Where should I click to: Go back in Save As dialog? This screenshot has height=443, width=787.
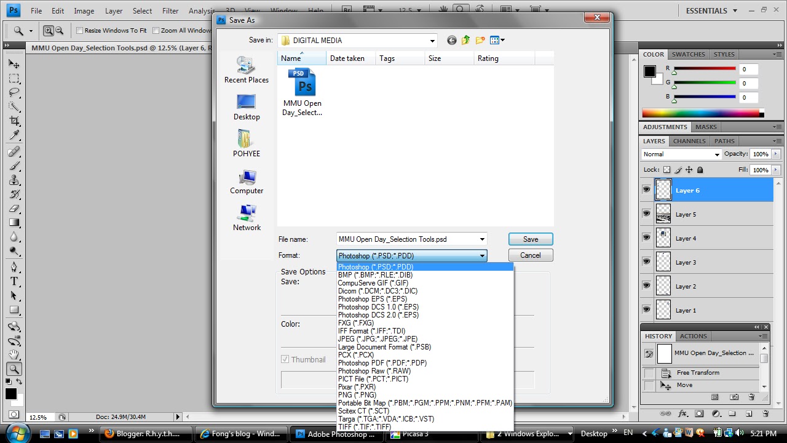(x=452, y=40)
